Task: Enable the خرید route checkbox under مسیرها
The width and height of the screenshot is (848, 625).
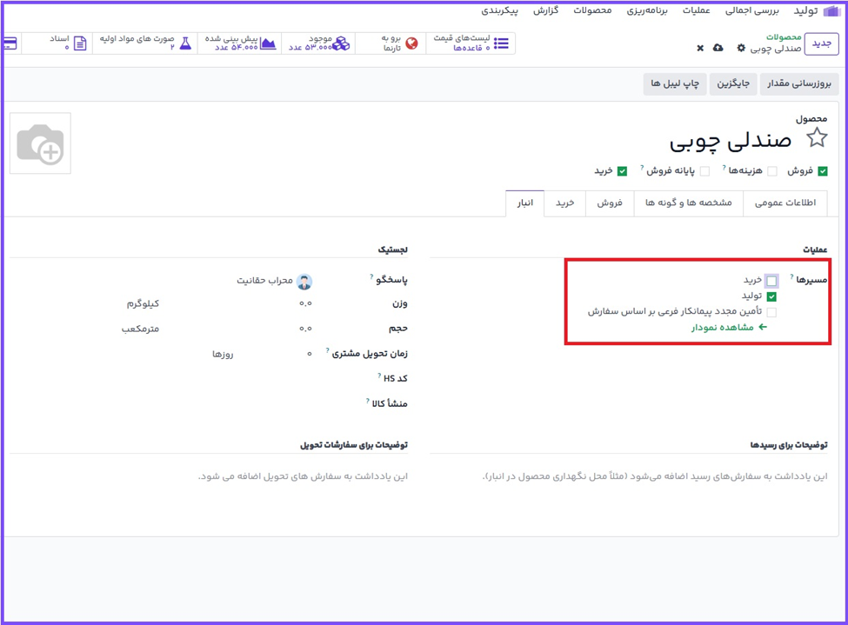Action: pyautogui.click(x=771, y=281)
